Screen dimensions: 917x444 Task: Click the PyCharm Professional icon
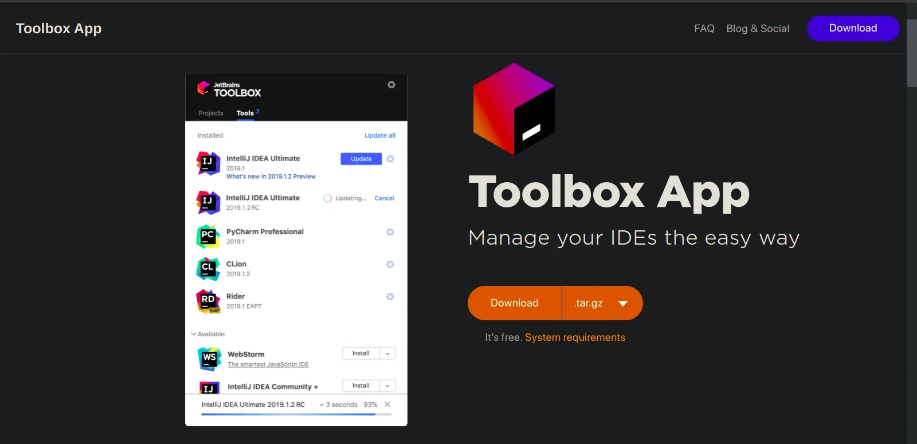[208, 236]
